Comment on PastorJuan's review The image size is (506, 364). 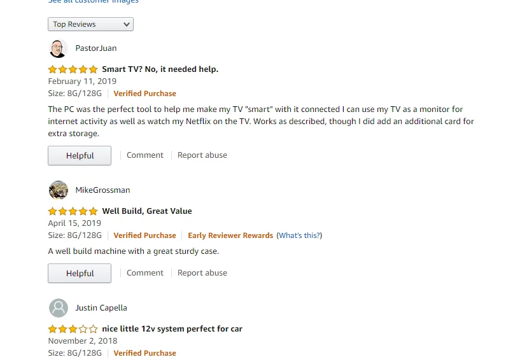tap(145, 155)
